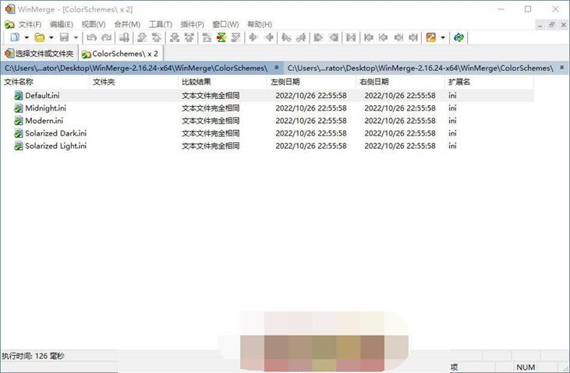Sort by the 文件名称 column header
The width and height of the screenshot is (570, 373).
(x=45, y=82)
